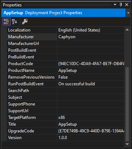
Task: Close the Properties panel
Action: (127, 5)
